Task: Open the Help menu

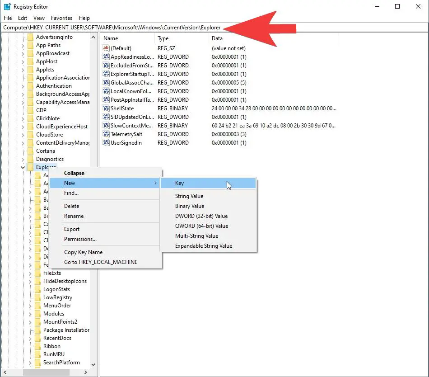Action: pos(84,18)
